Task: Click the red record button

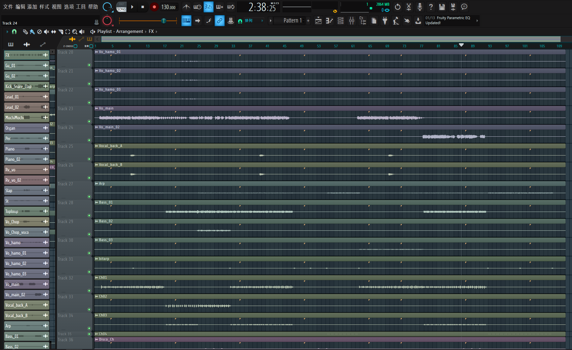Action: [154, 7]
